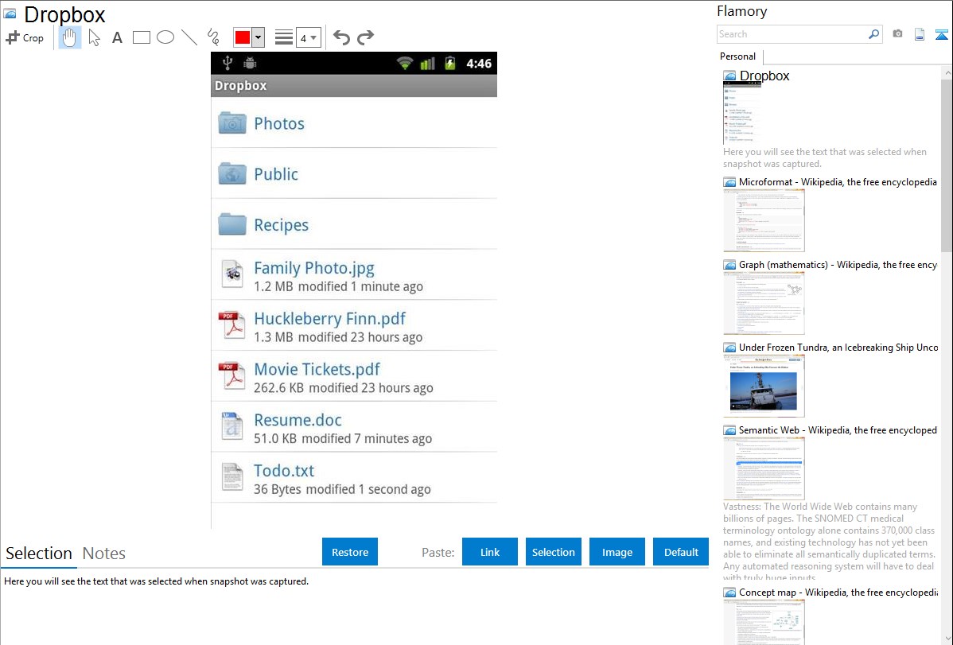Select the ellipse shape tool
953x645 pixels.
tap(165, 37)
